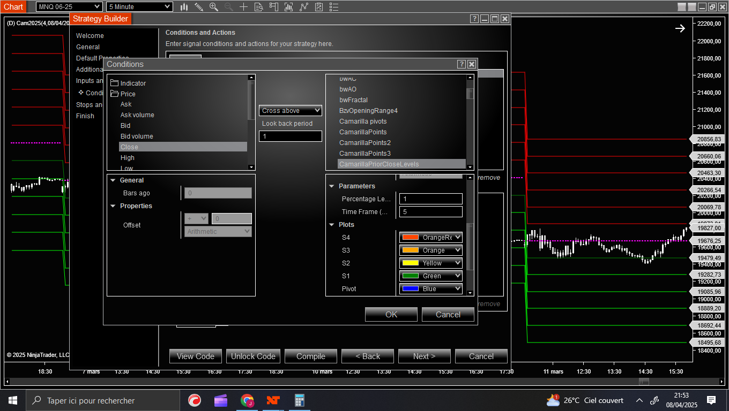Open the chart properties list icon
This screenshot has height=411, width=729.
(x=334, y=7)
